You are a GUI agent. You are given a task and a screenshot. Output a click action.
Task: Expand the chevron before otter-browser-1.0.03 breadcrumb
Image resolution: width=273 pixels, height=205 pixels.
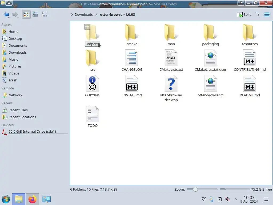pos(96,14)
